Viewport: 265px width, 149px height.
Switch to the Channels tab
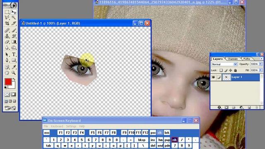[233, 59]
